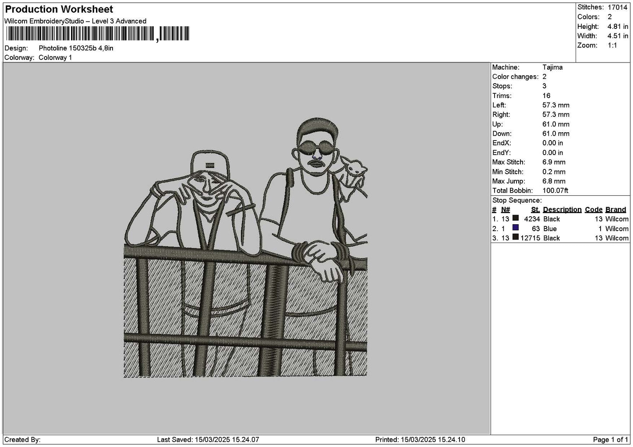The image size is (633, 447).
Task: Click the 'Description' column header
Action: point(562,210)
